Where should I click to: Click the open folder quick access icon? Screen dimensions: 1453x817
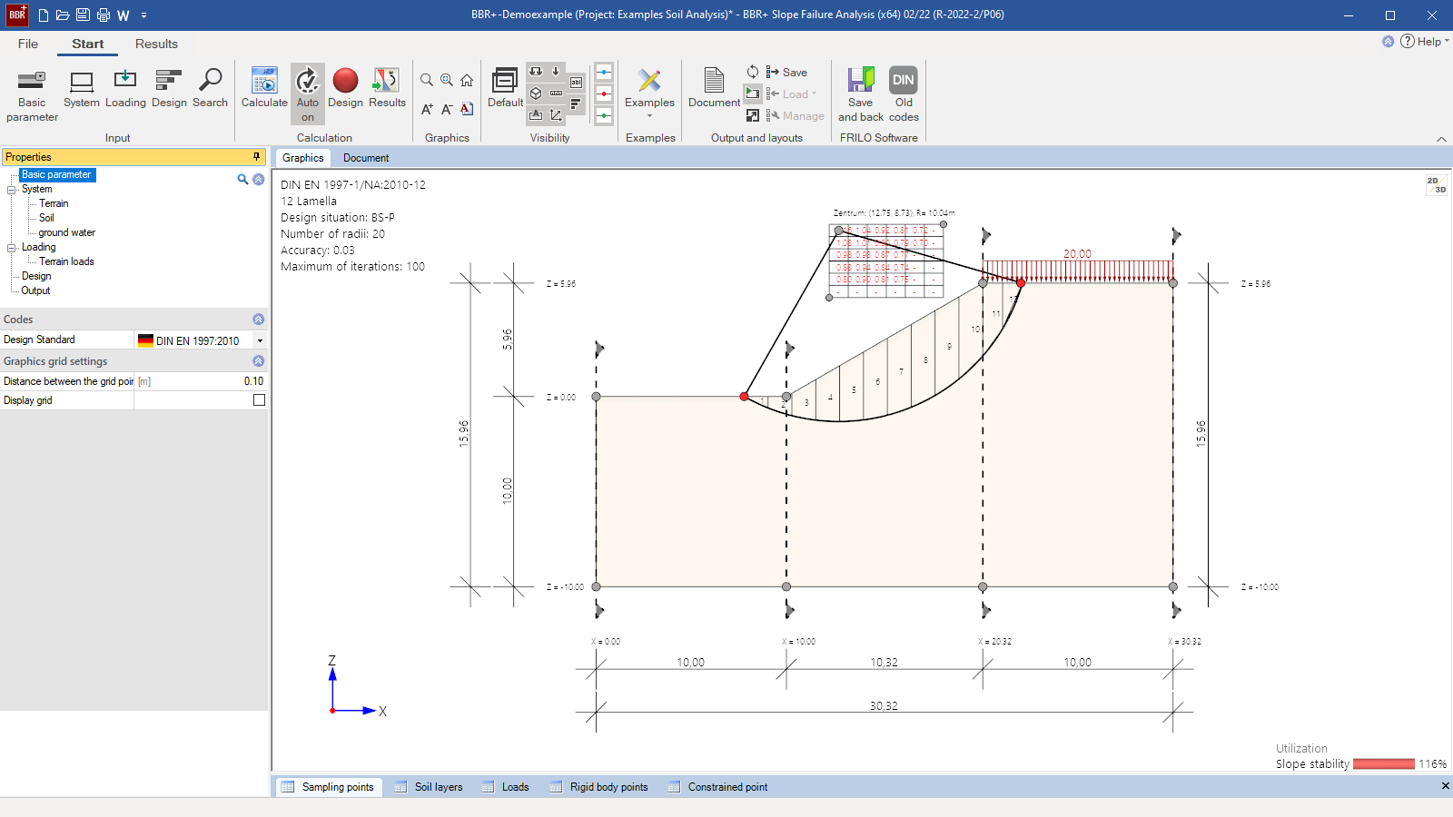click(x=63, y=15)
